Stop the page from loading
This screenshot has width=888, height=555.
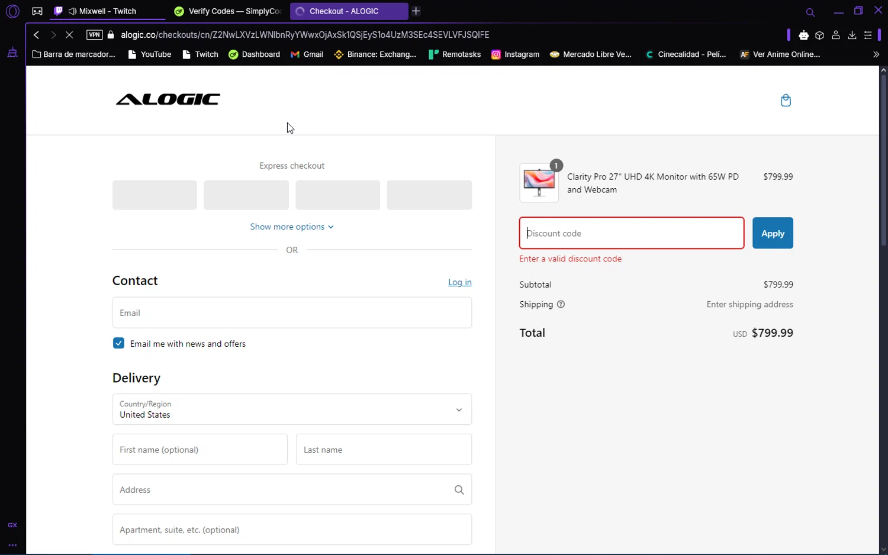tap(69, 35)
